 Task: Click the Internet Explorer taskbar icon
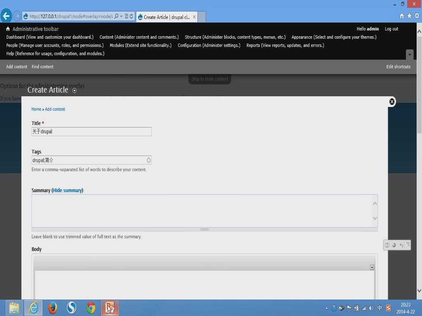33,308
